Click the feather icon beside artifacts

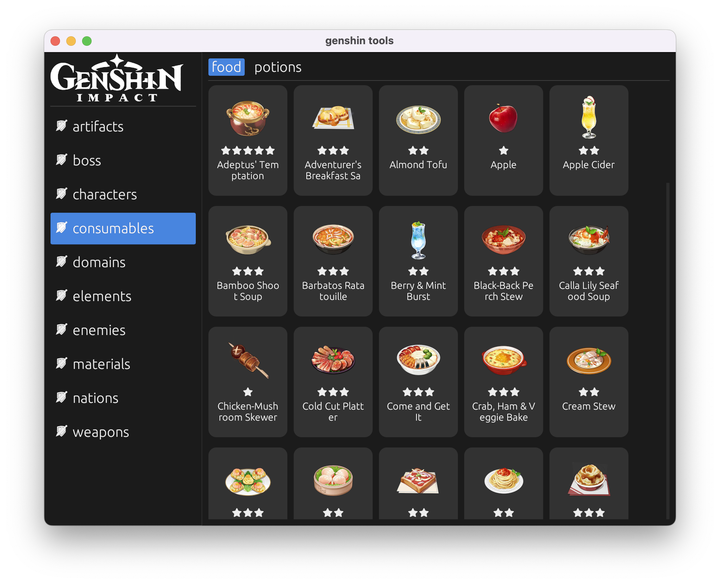click(x=62, y=126)
